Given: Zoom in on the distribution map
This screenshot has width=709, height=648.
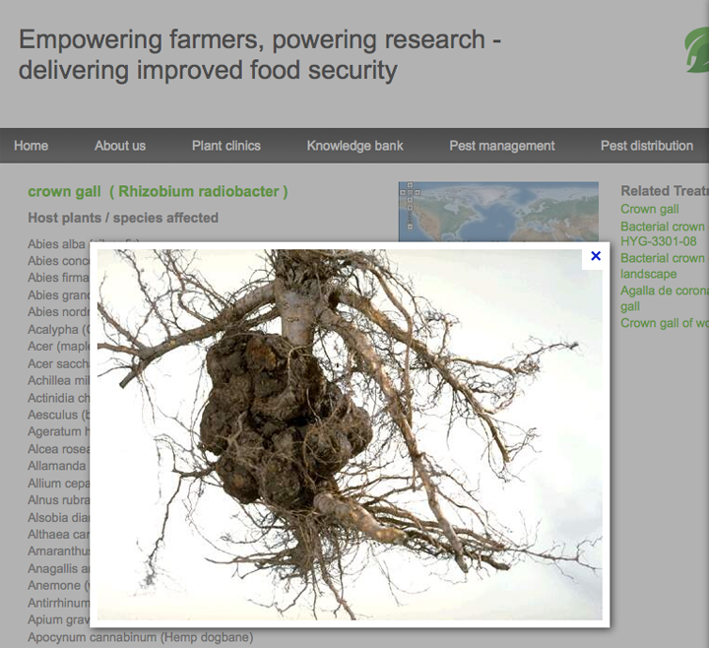Looking at the screenshot, I should tap(410, 208).
